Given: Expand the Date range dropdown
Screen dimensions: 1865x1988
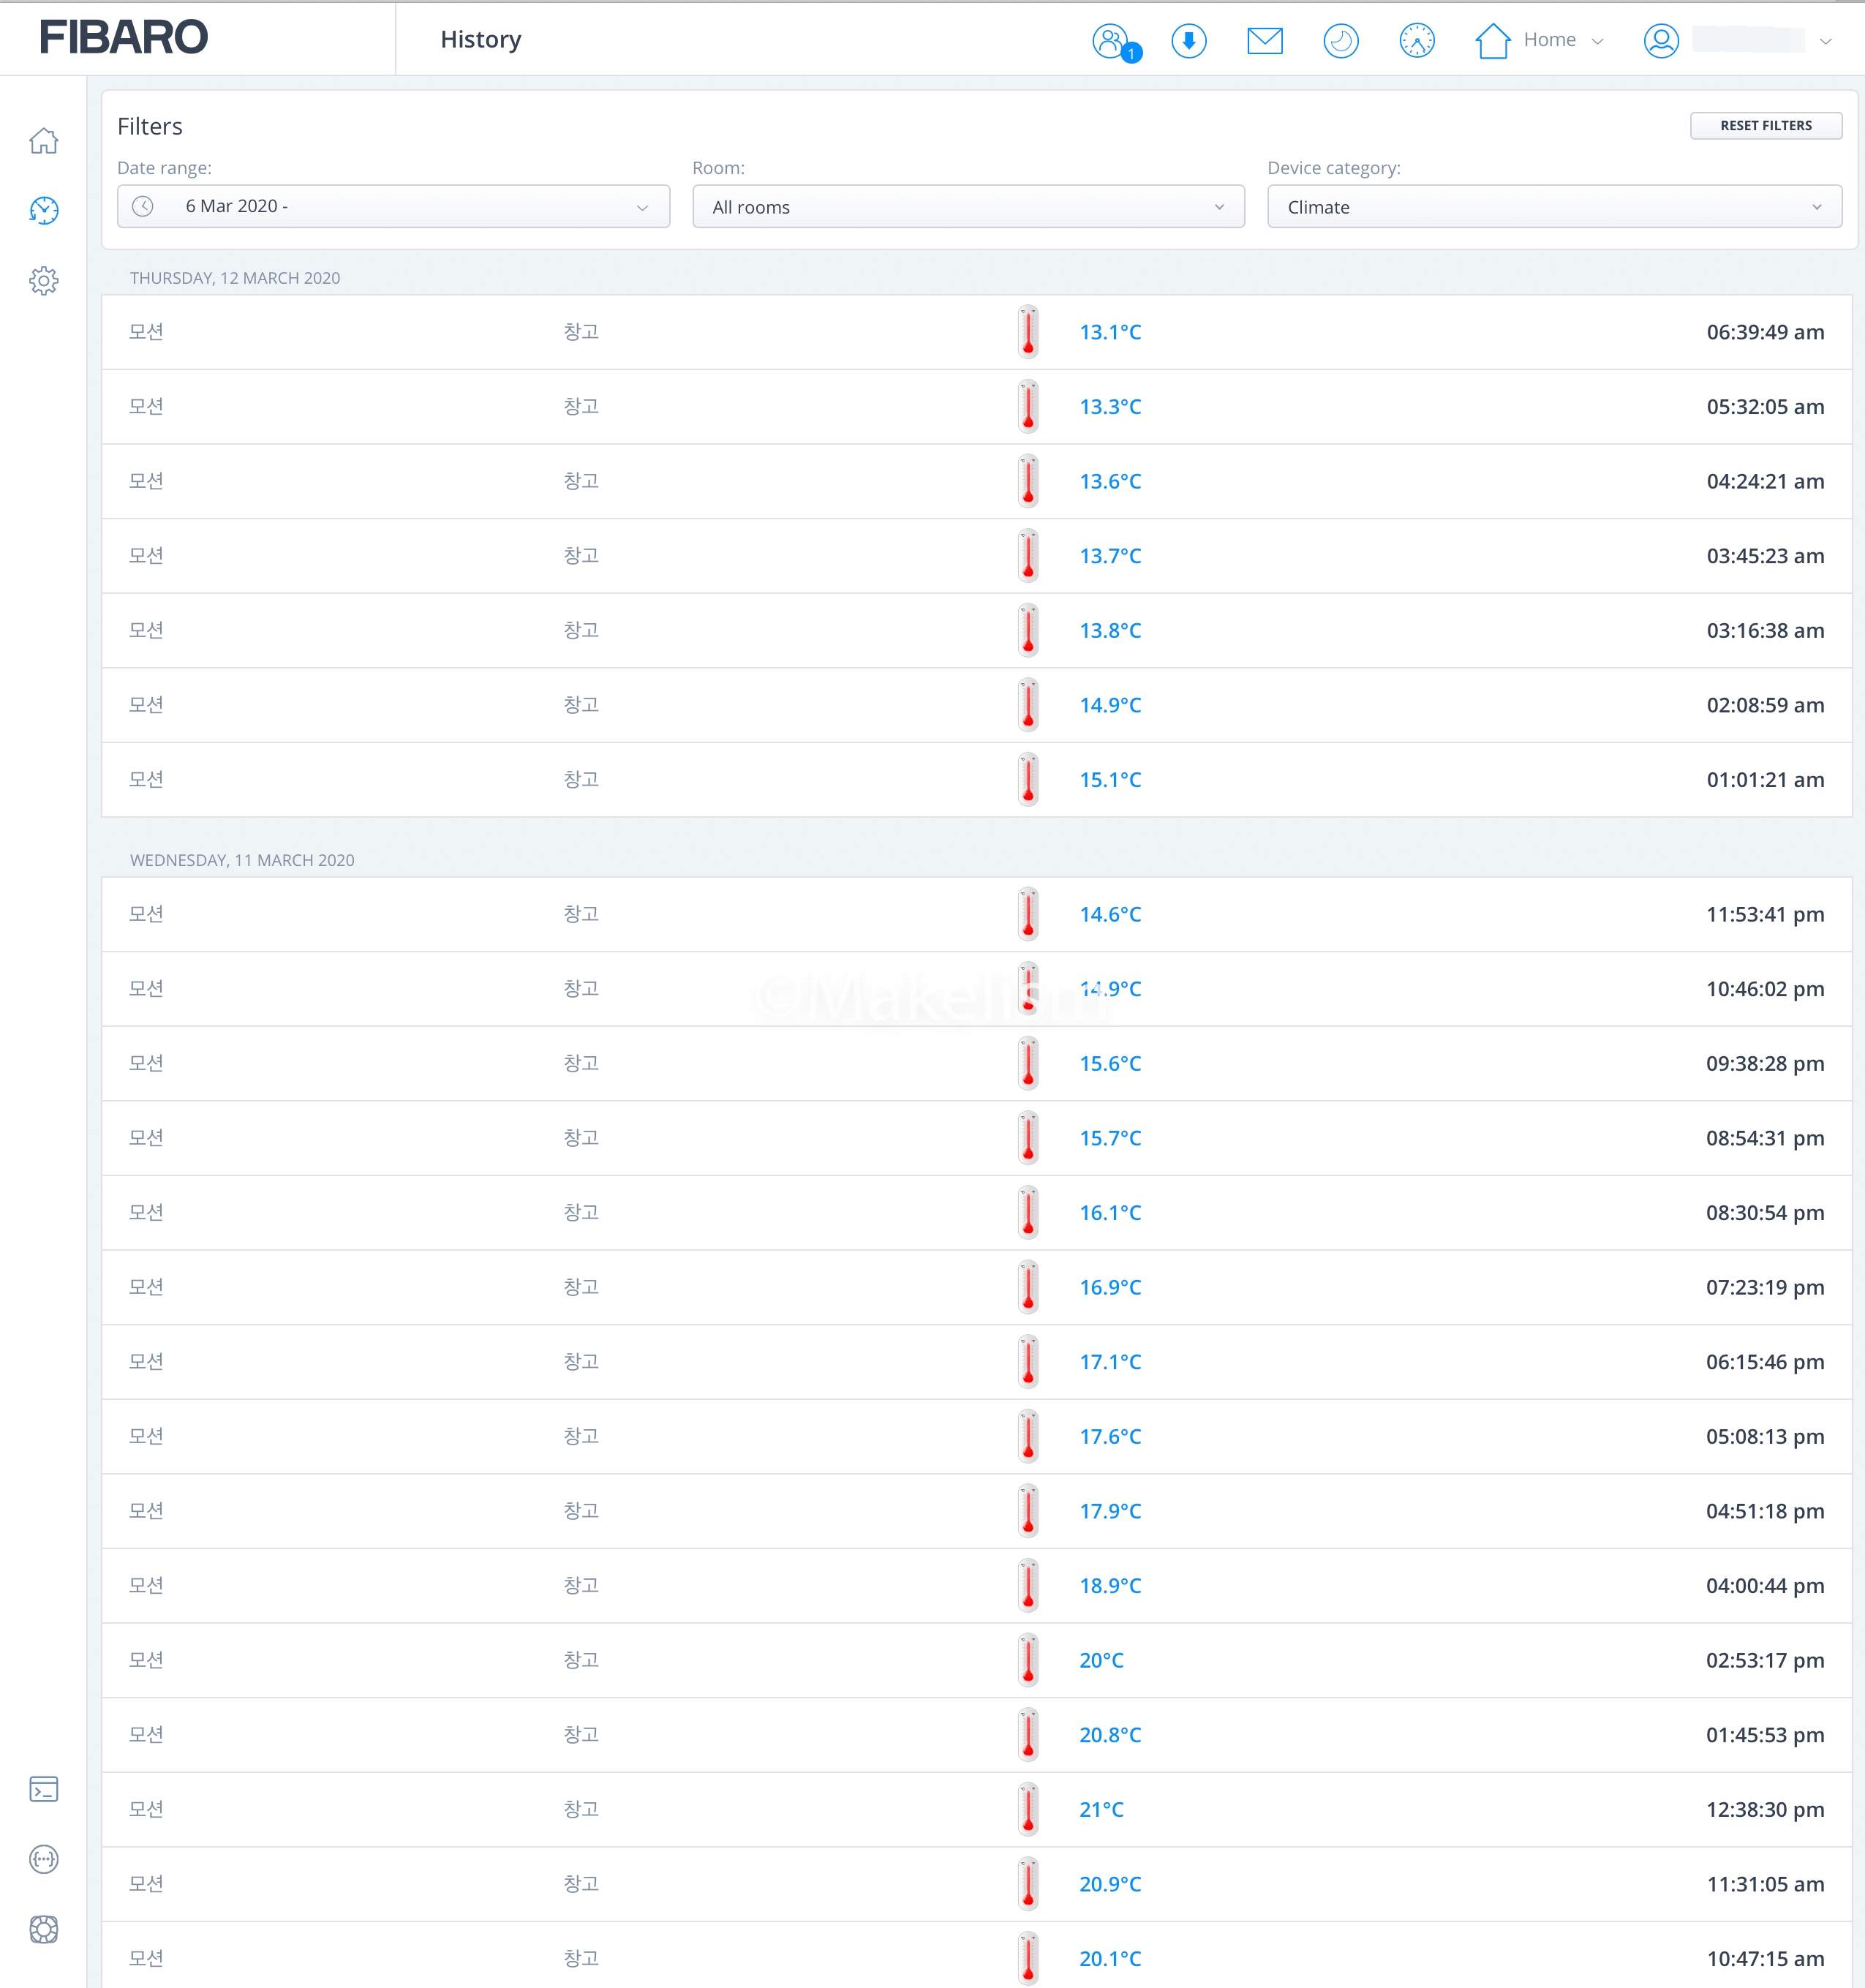Looking at the screenshot, I should 393,206.
